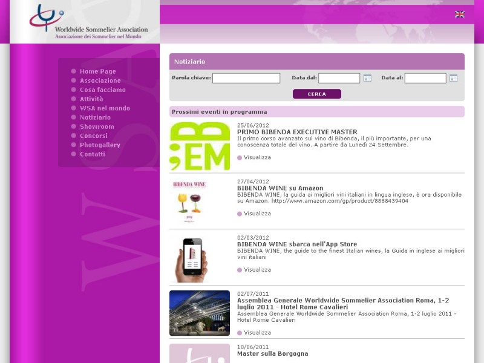Click the Parola chiave input field
Image resolution: width=484 pixels, height=363 pixels.
(x=246, y=78)
